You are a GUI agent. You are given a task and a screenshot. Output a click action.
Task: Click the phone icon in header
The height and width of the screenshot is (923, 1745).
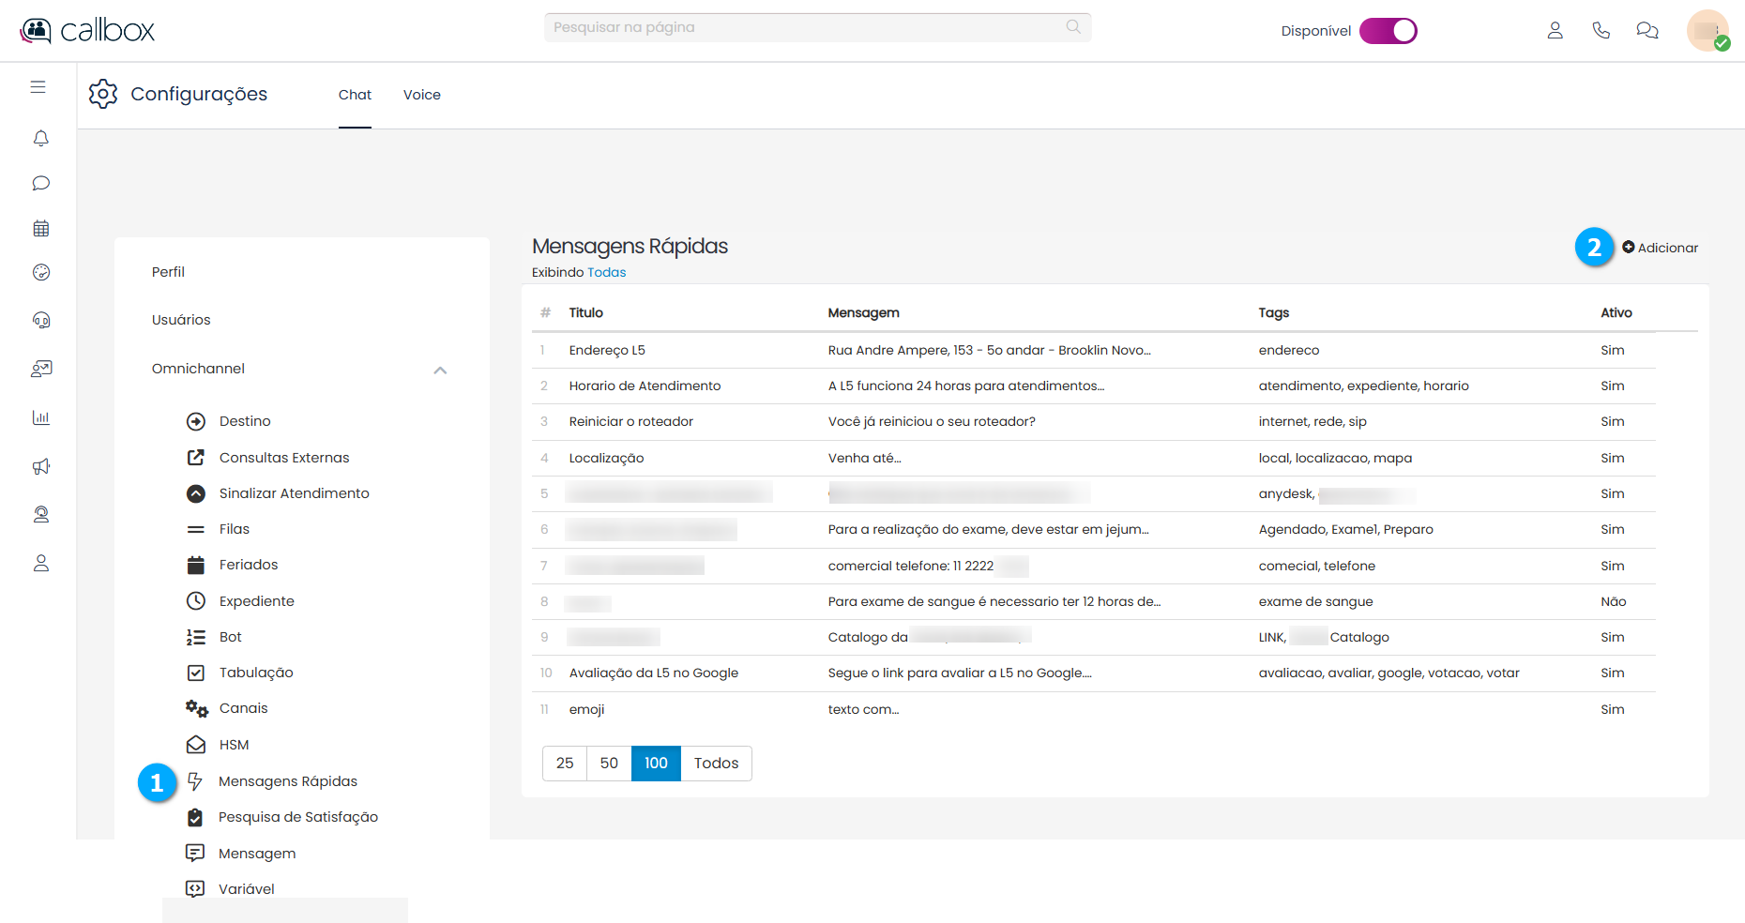(1601, 31)
